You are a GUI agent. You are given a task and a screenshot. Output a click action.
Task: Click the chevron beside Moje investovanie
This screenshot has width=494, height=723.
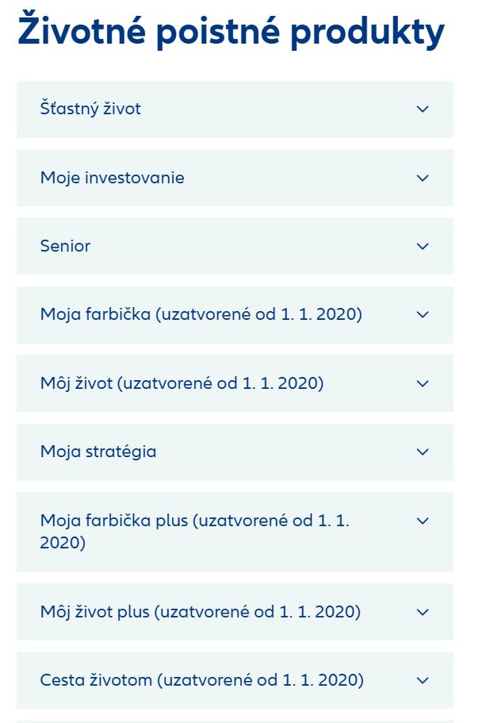tap(423, 178)
